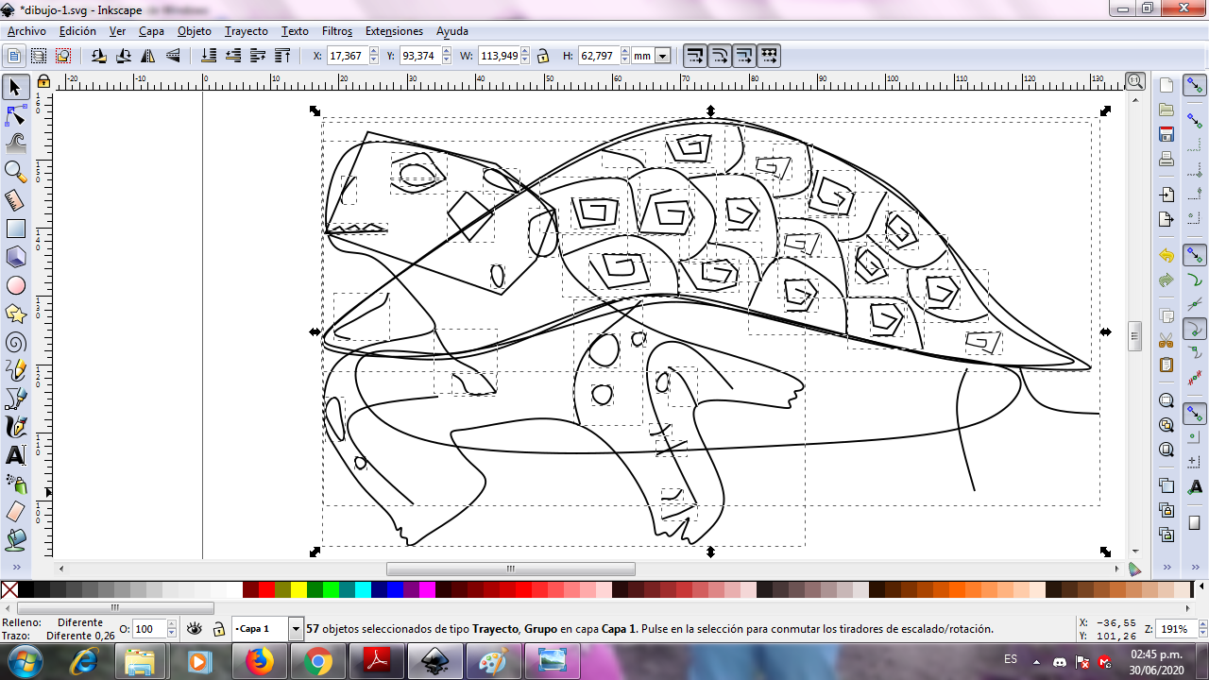The height and width of the screenshot is (680, 1209).
Task: Toggle move gradients with object
Action: click(744, 56)
